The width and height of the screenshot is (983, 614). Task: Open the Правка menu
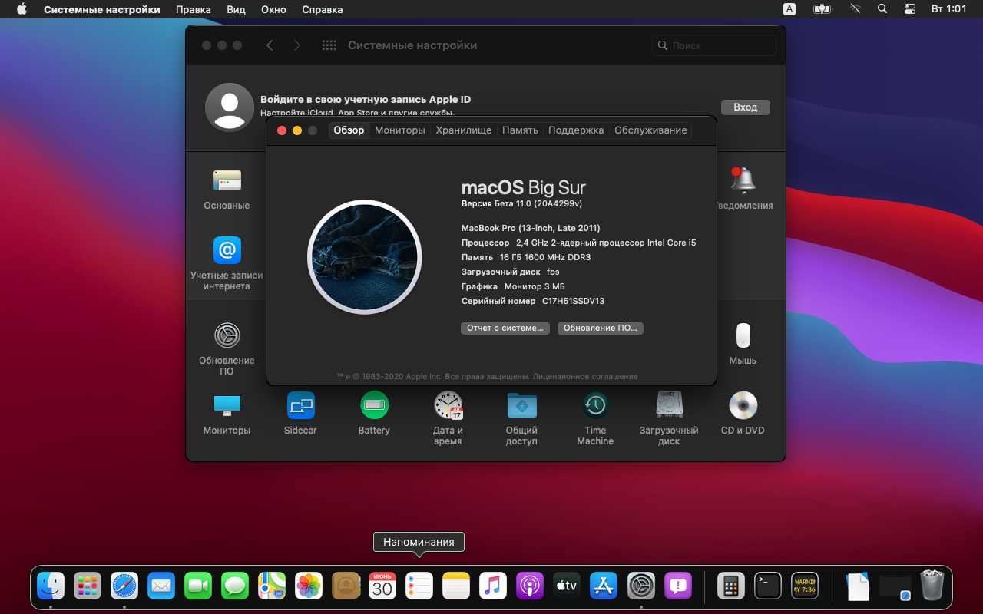[194, 9]
